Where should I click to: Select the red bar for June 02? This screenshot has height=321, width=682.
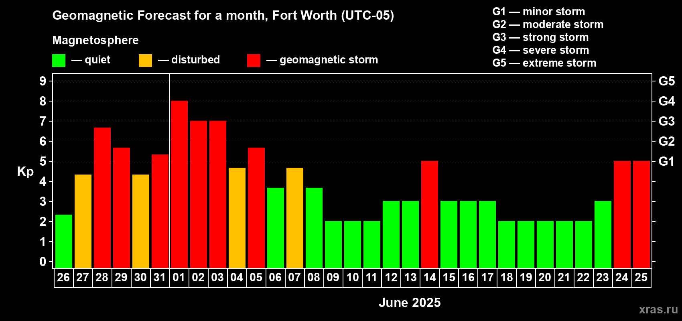point(199,195)
